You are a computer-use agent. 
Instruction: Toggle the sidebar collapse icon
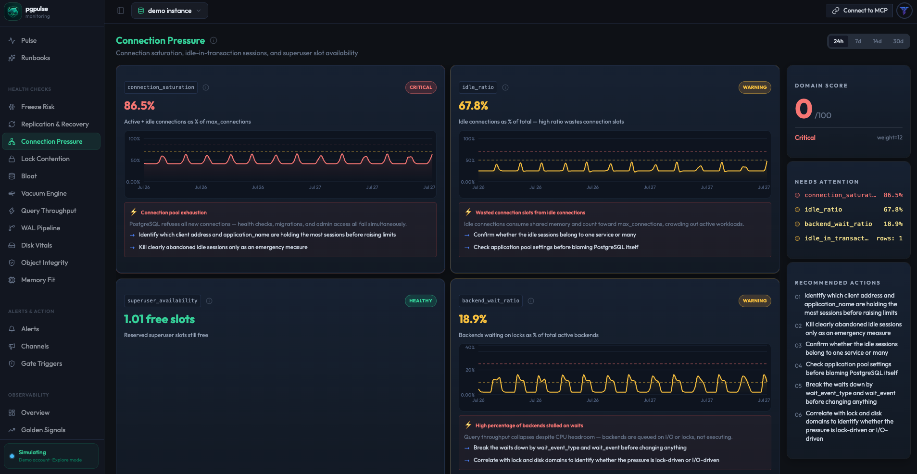[121, 11]
